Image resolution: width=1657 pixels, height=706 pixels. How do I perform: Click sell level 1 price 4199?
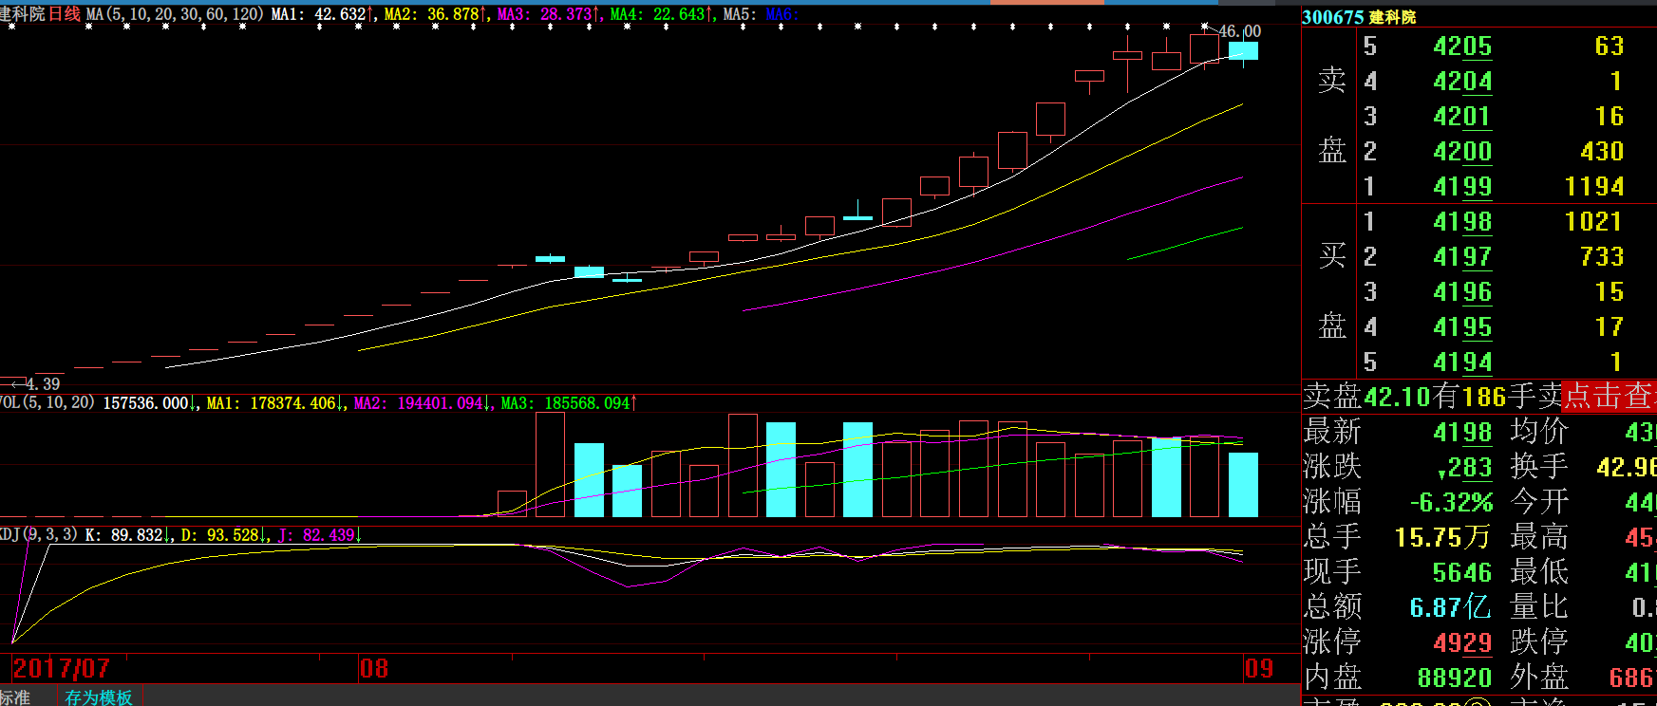pyautogui.click(x=1462, y=187)
